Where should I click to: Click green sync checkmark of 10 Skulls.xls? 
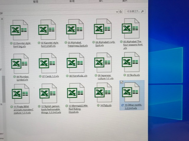click(125, 75)
